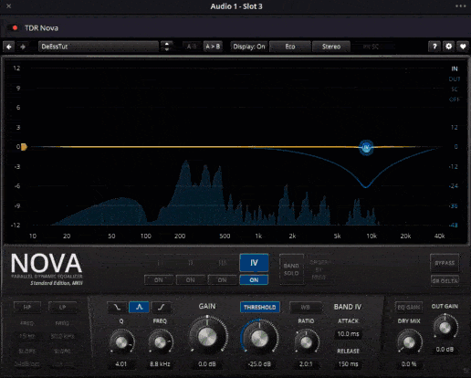Select the OUT analyzer source
This screenshot has width=471, height=378.
pyautogui.click(x=455, y=79)
